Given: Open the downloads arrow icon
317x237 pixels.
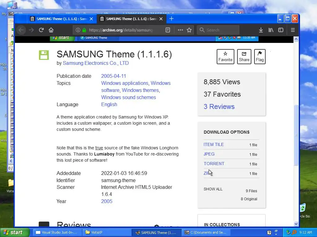Looking at the screenshot, I should pos(261,30).
